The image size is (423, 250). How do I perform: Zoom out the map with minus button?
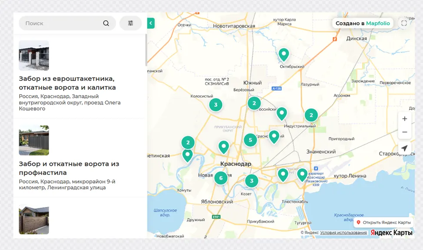pyautogui.click(x=405, y=132)
